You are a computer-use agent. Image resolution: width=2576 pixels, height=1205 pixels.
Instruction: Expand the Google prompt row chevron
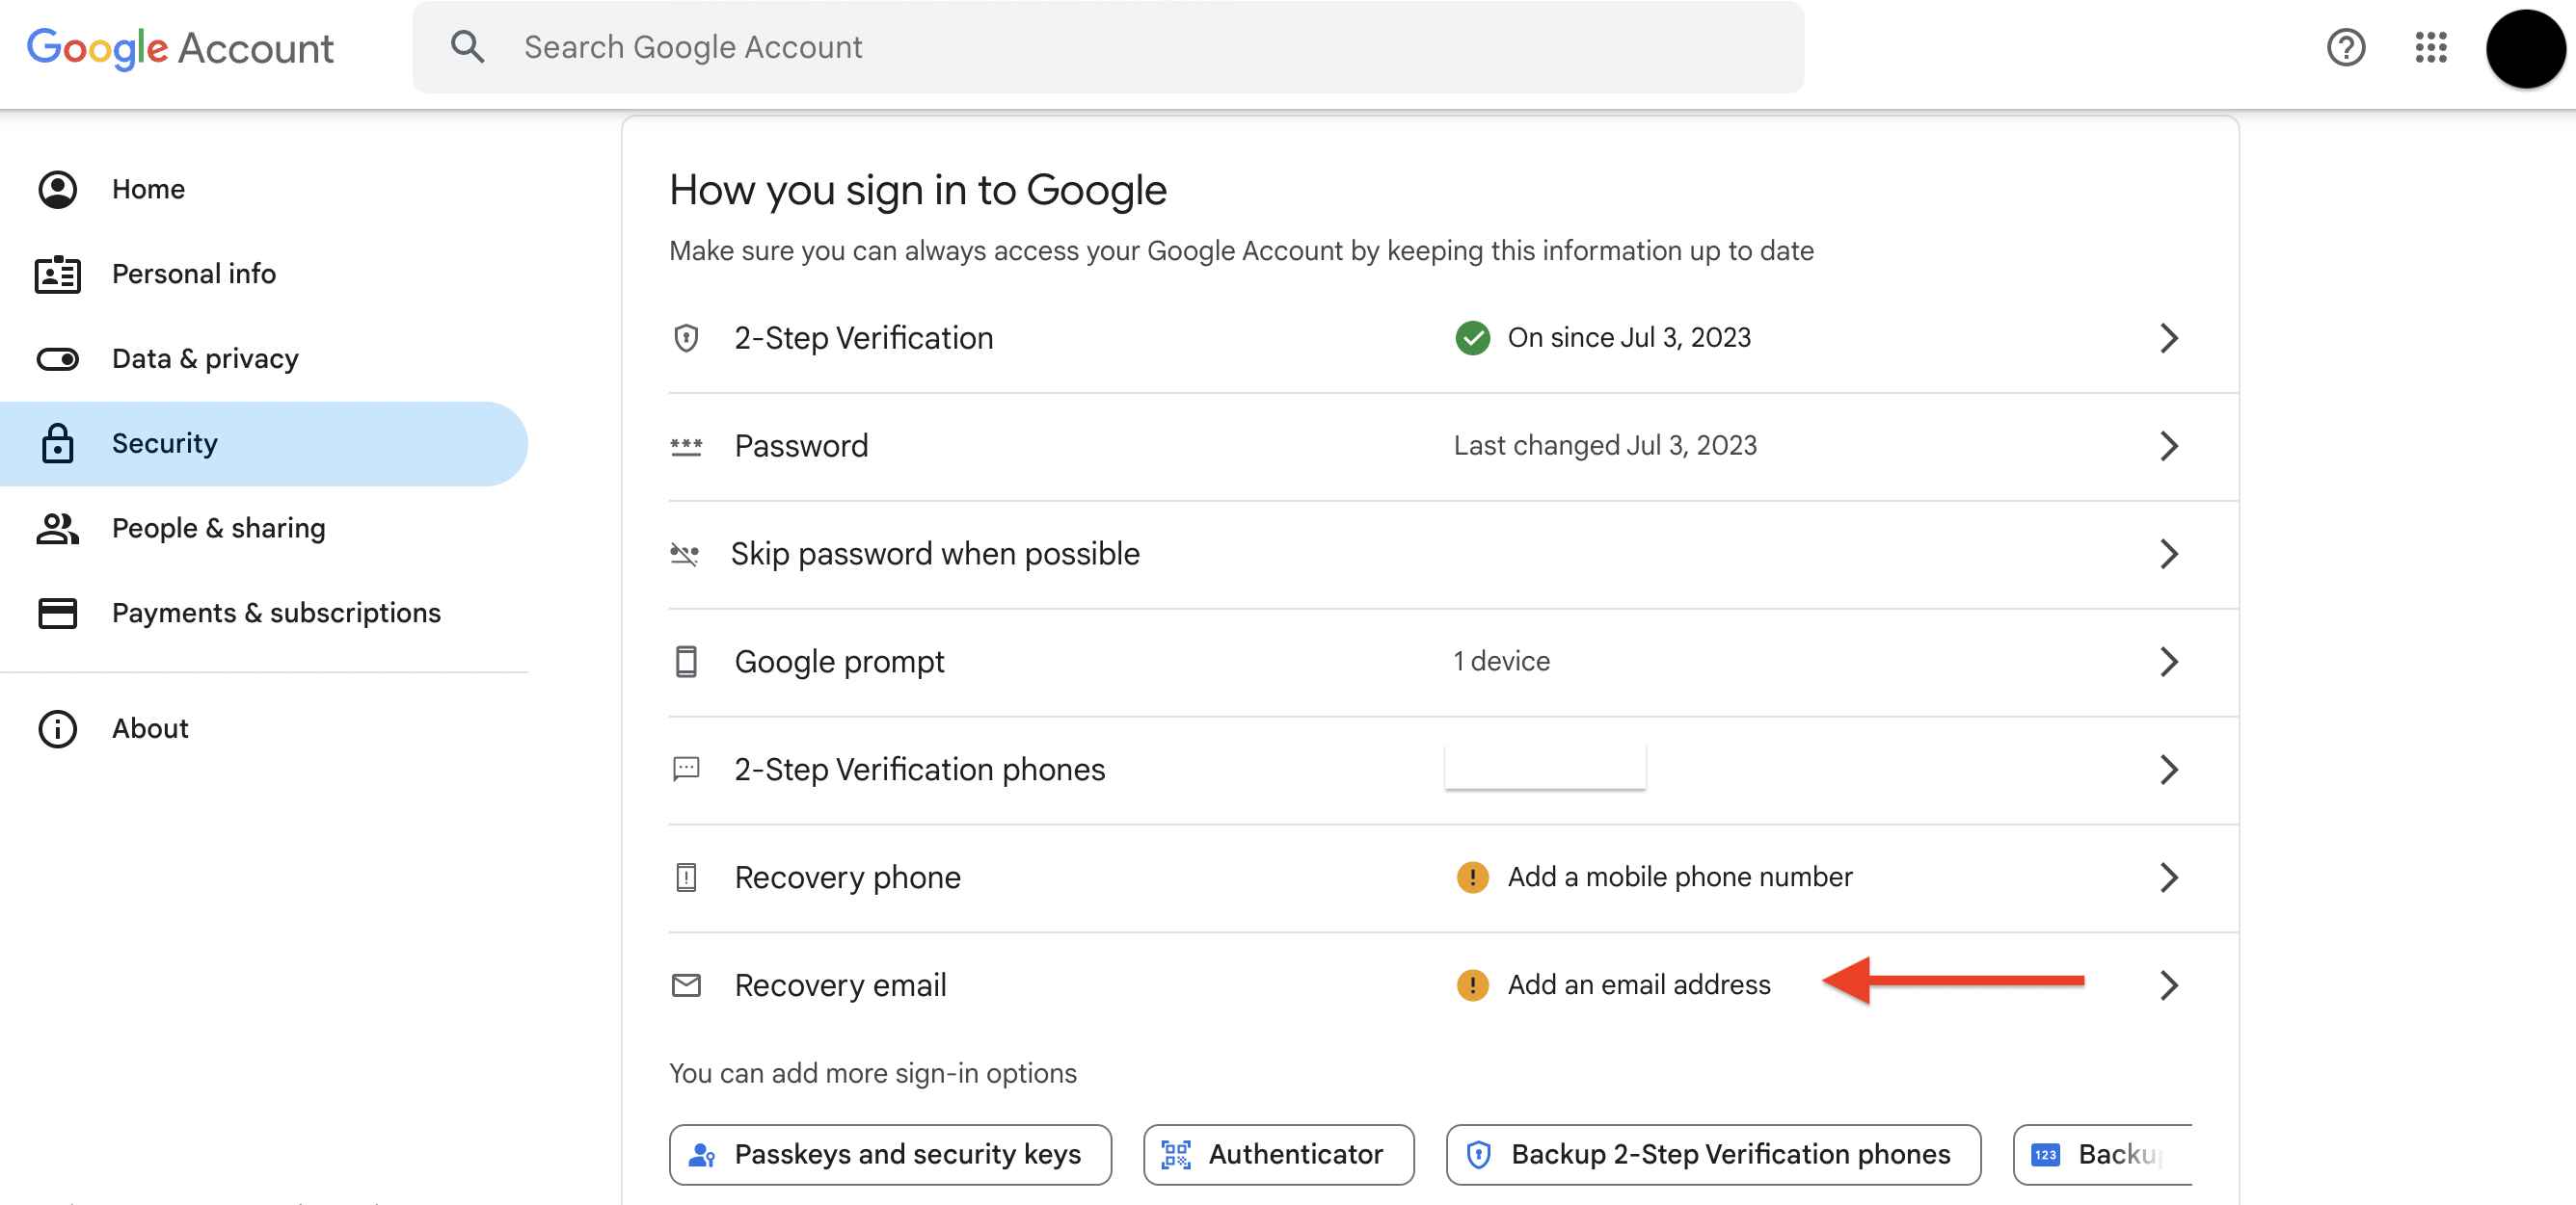click(2168, 662)
